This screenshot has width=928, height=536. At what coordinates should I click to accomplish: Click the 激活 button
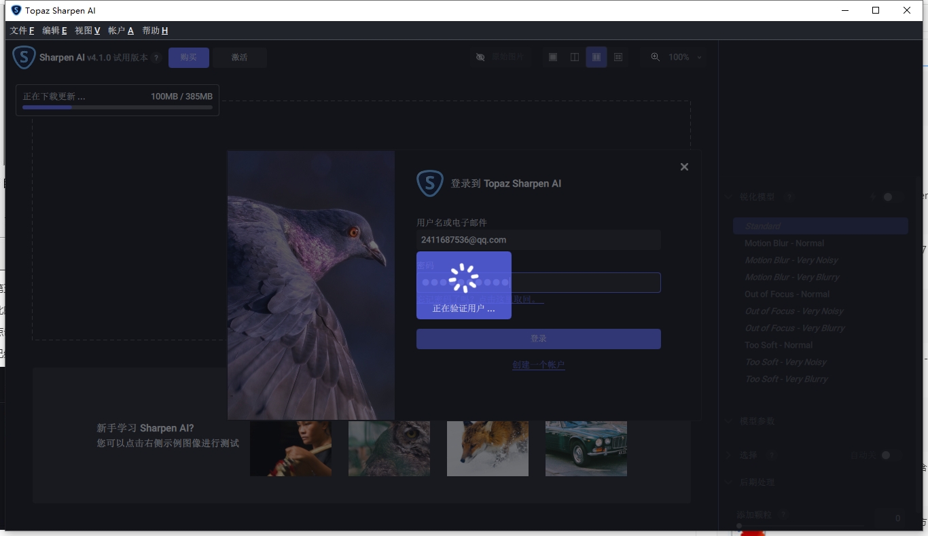[x=239, y=58]
